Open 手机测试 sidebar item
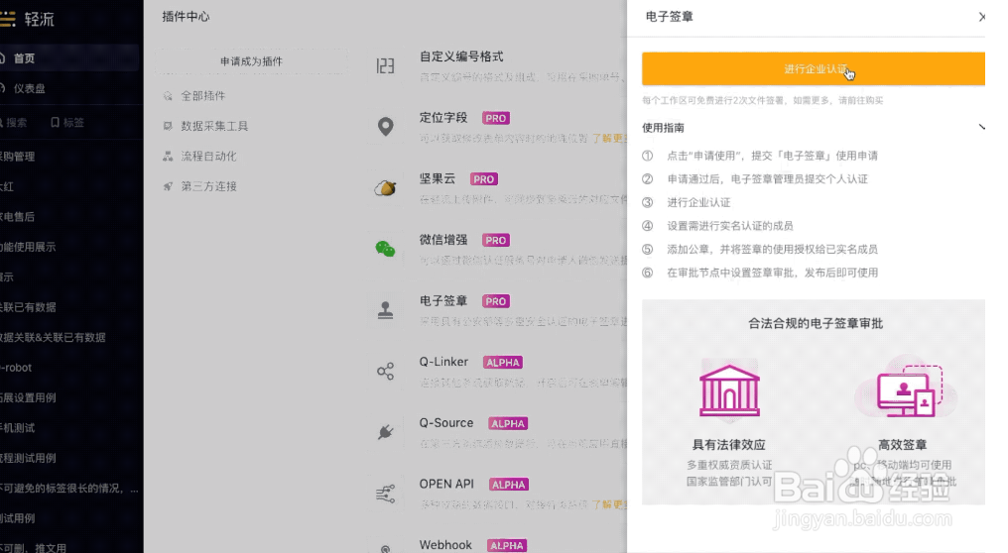 tap(17, 428)
